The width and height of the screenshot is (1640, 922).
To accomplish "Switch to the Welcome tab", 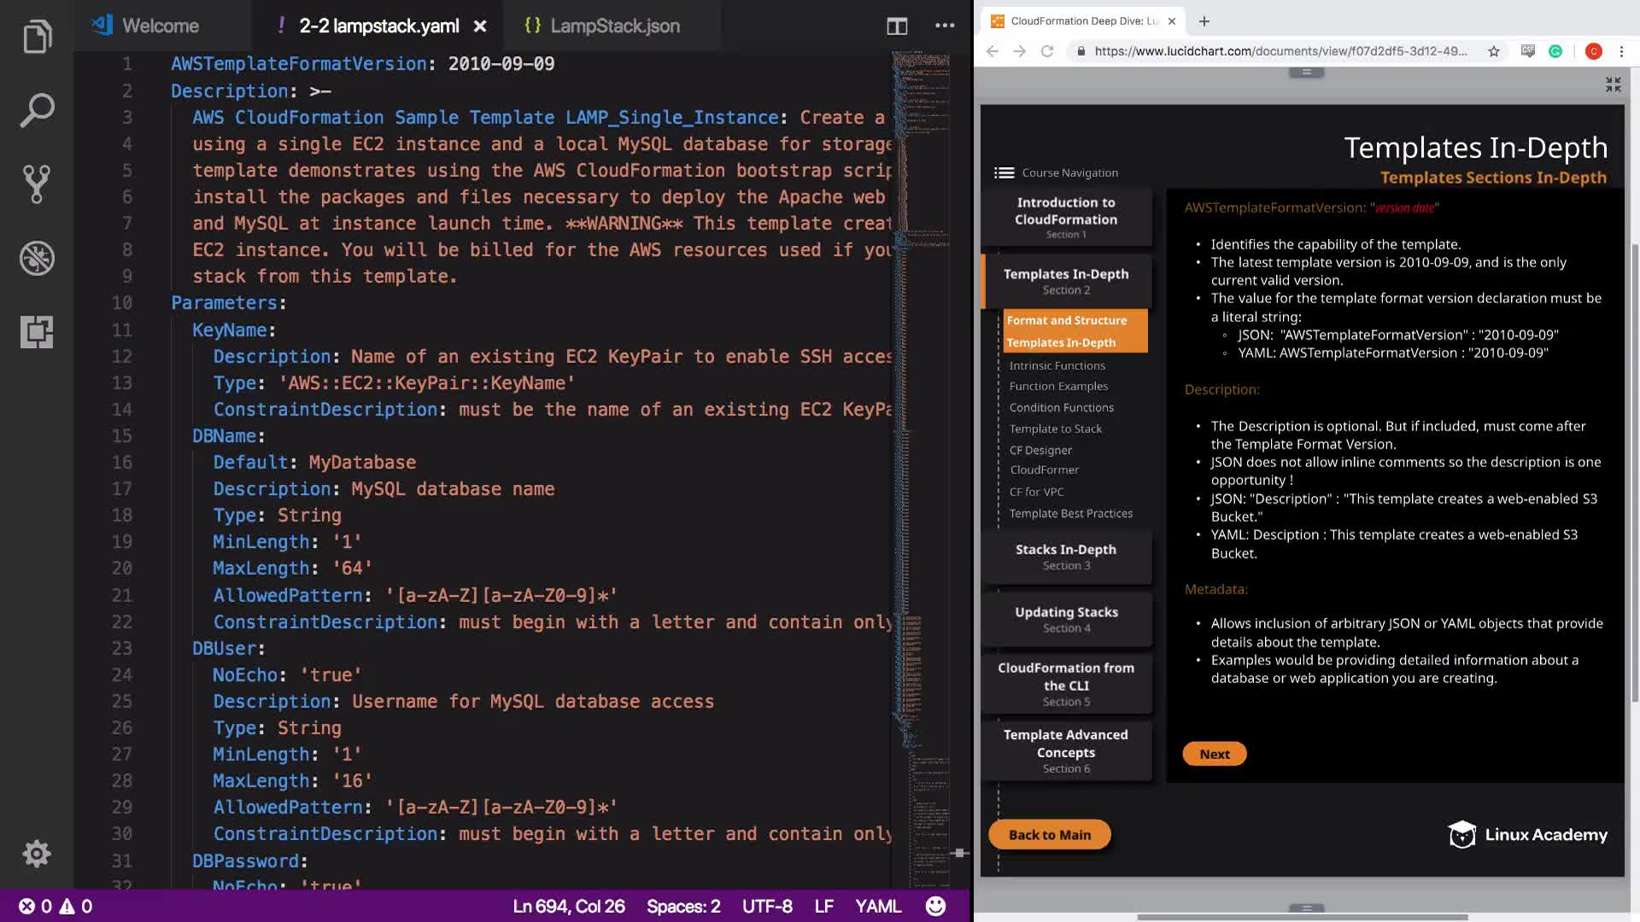I will (160, 26).
